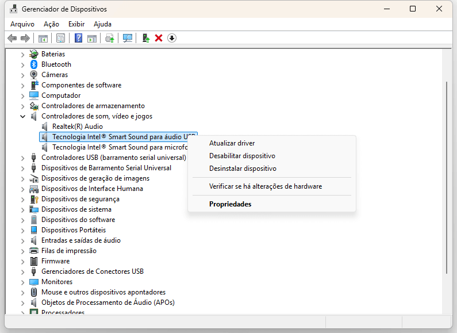Click the Forward arrow in toolbar
The height and width of the screenshot is (333, 457).
click(x=25, y=38)
